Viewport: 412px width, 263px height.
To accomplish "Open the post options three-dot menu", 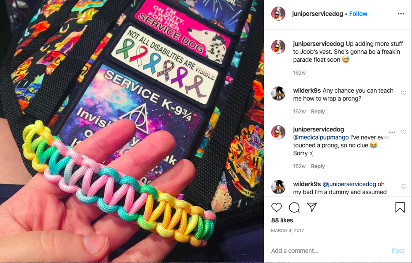I will click(x=401, y=14).
